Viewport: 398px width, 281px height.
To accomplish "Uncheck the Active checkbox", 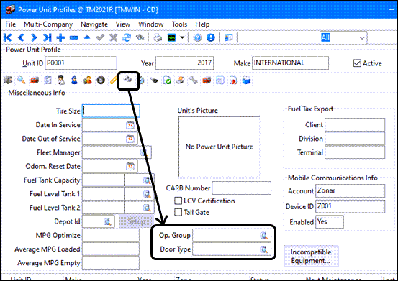I will coord(357,63).
